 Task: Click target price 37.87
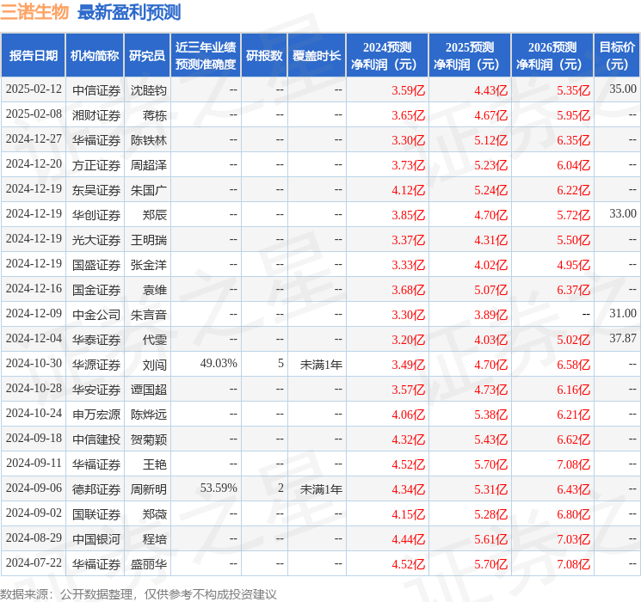623,338
